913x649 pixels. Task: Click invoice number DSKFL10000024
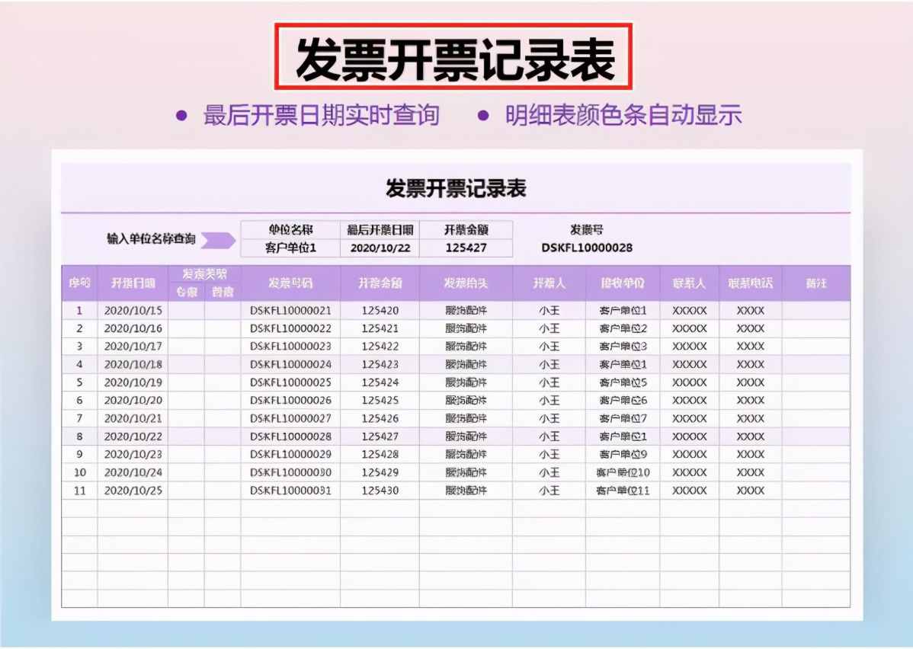coord(290,365)
